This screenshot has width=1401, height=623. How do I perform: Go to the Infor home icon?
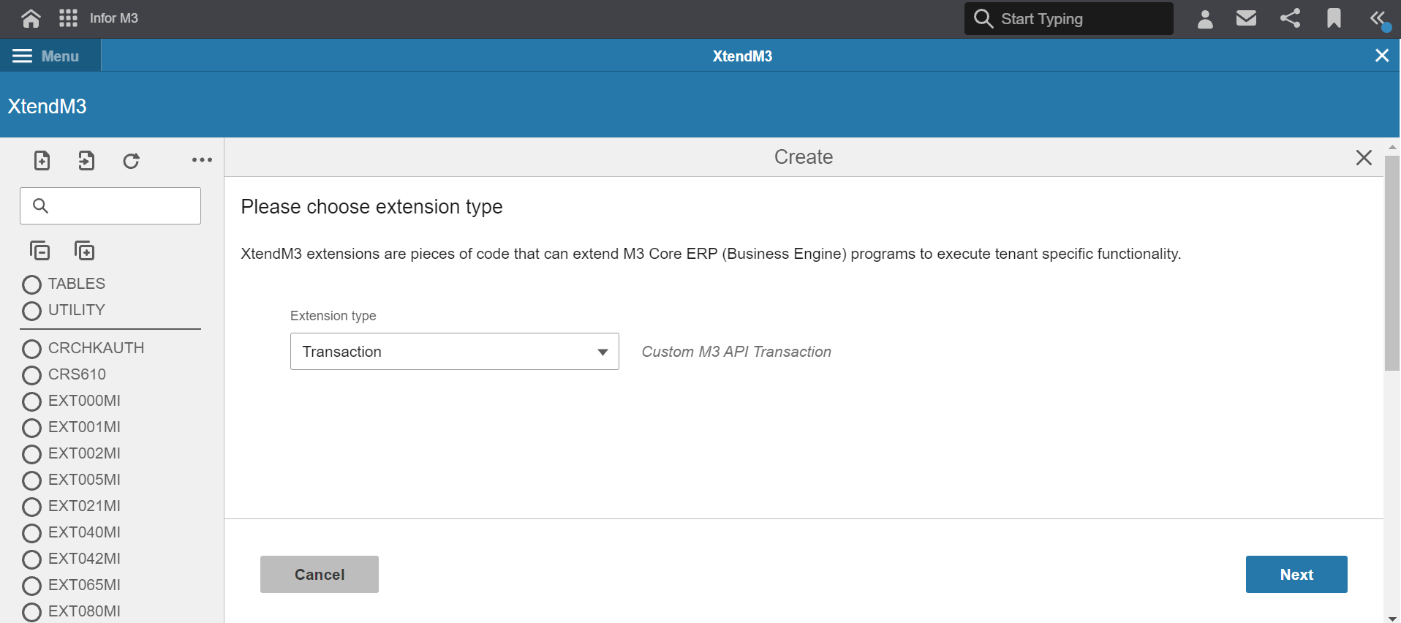[x=31, y=18]
